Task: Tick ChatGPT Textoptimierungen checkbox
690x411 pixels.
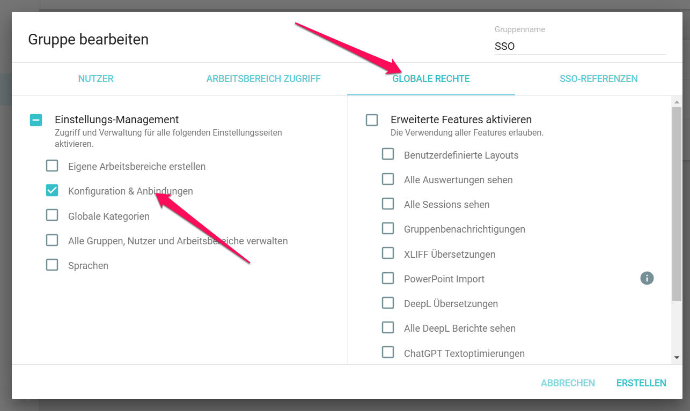Action: [388, 353]
